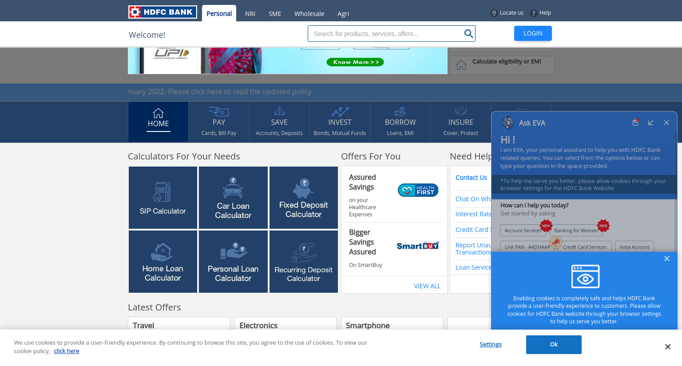Click the Locate us pin icon
The height and width of the screenshot is (366, 682).
point(494,13)
